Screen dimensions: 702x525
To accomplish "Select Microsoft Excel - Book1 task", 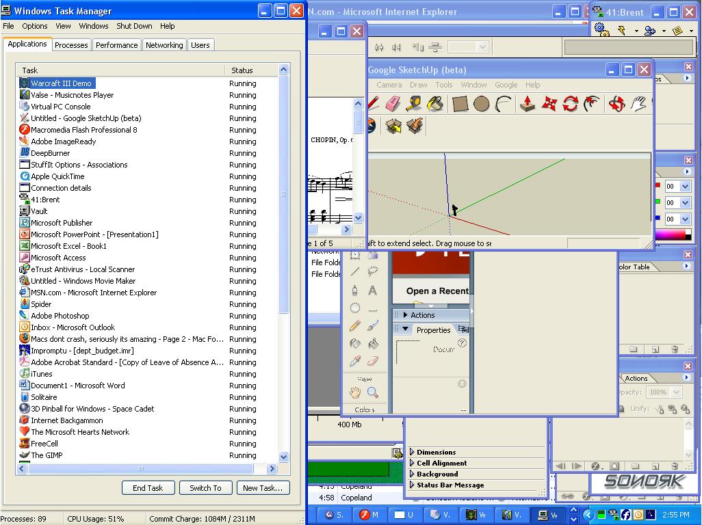I will tap(68, 246).
